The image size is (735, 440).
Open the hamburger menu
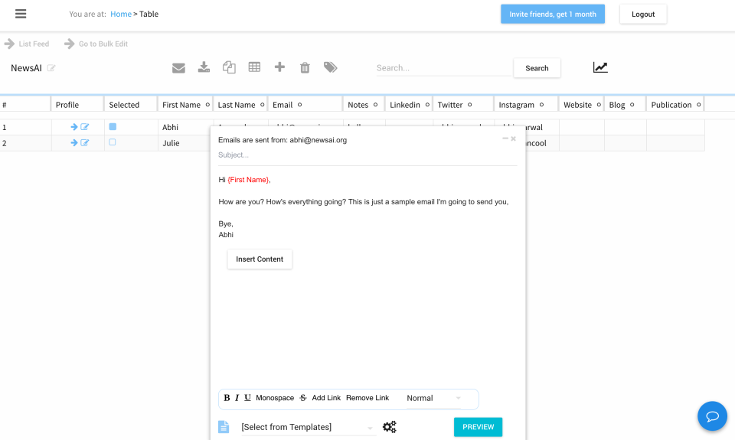click(21, 14)
